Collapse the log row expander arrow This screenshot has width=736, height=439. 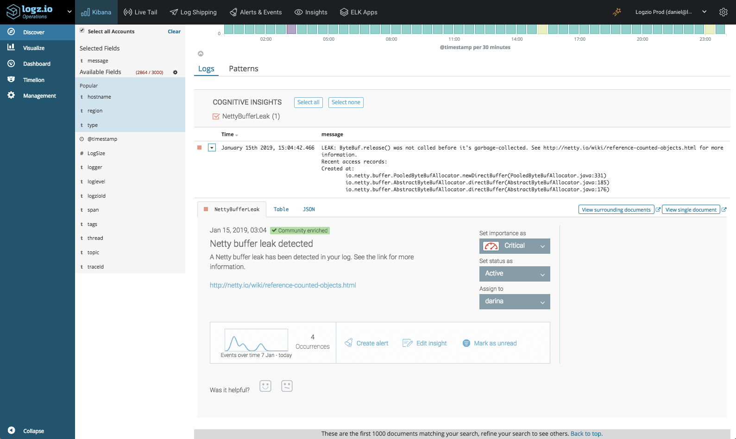coord(212,148)
